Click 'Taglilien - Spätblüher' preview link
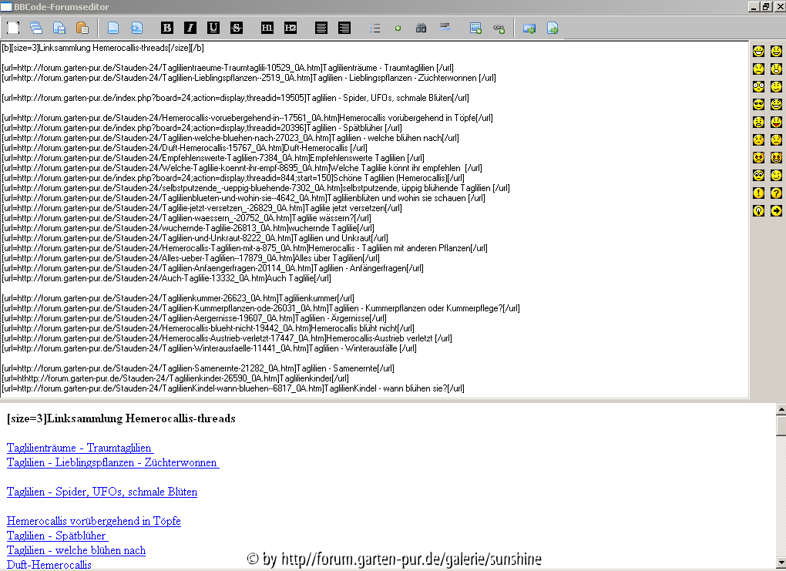 tap(56, 536)
